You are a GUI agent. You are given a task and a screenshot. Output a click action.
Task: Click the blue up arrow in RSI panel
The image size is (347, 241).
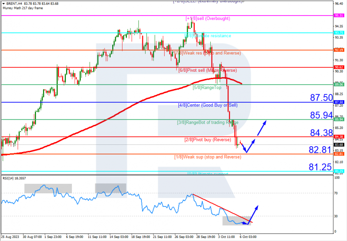pyautogui.click(x=255, y=214)
